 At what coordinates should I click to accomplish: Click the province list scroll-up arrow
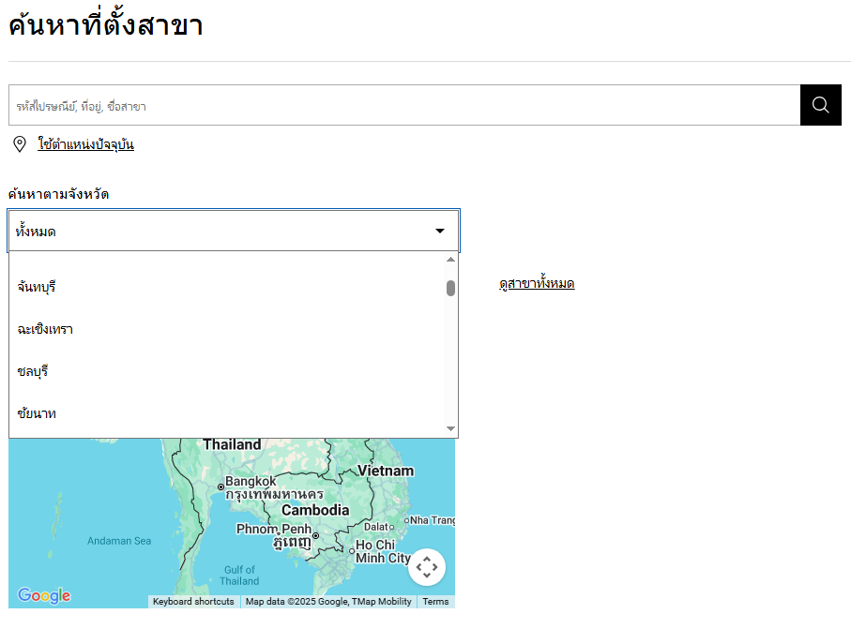coord(450,260)
